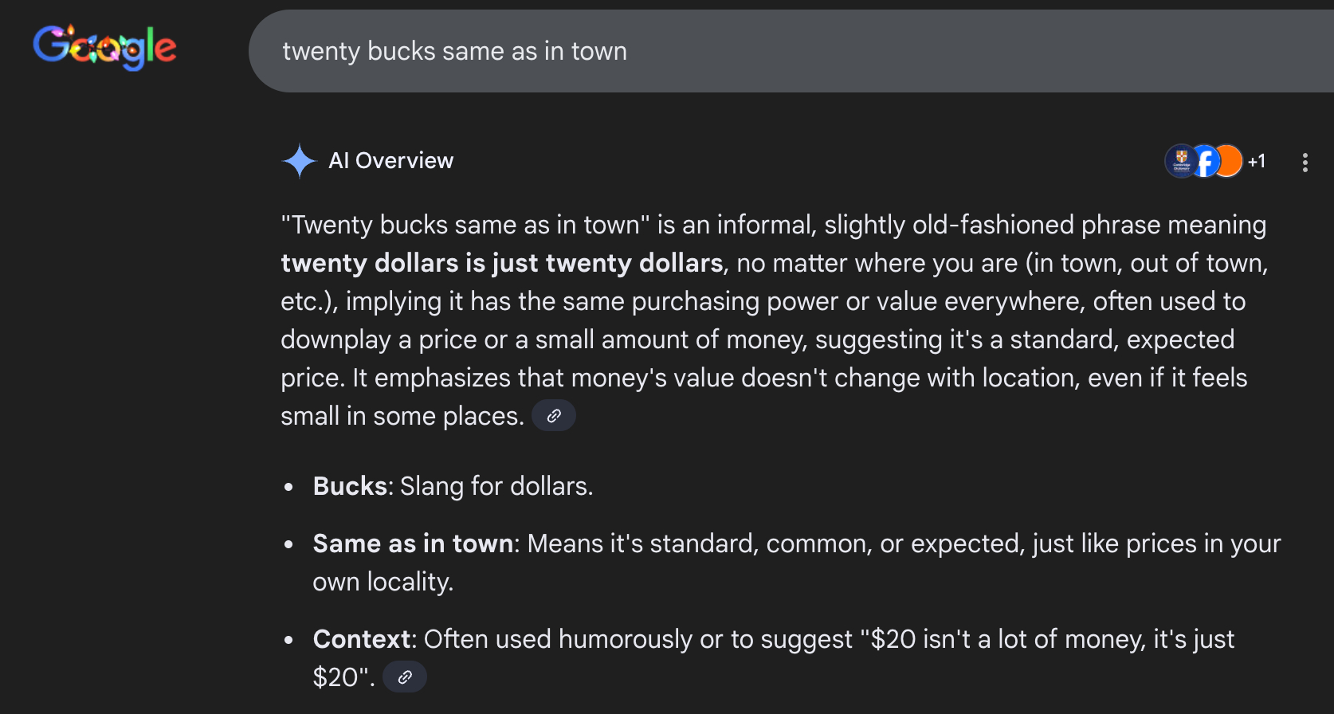Click the bold 'Bucks' term in the list
This screenshot has width=1334, height=714.
point(349,486)
